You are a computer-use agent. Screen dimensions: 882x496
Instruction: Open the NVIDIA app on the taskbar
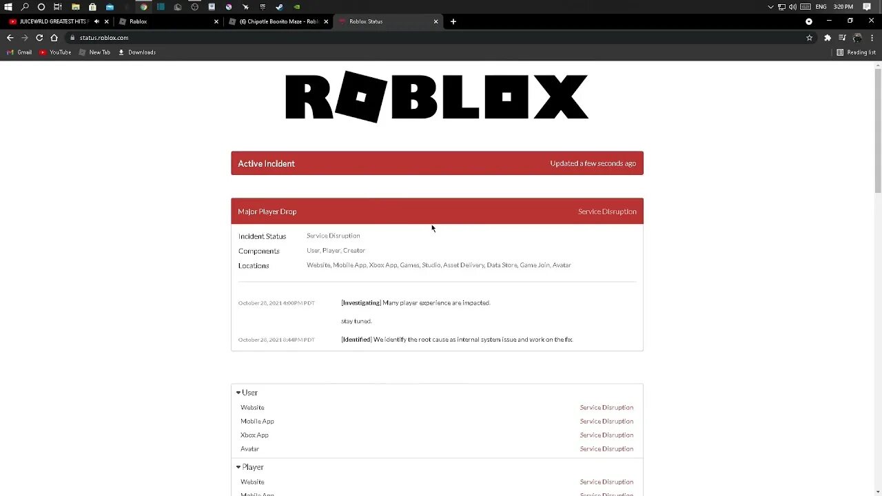click(296, 7)
